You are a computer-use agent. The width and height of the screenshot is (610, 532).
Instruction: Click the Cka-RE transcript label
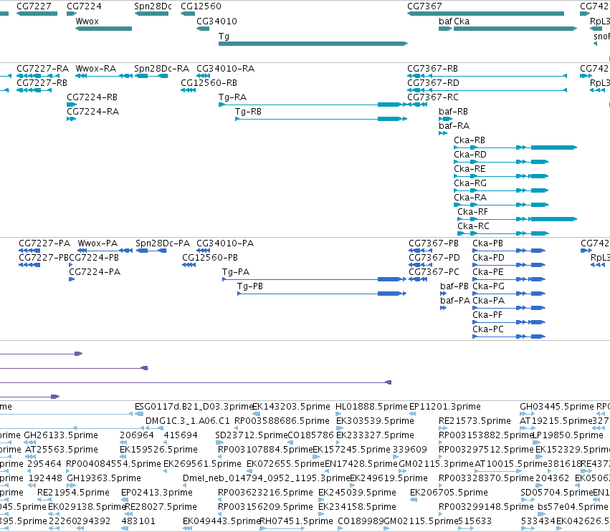[x=470, y=169]
